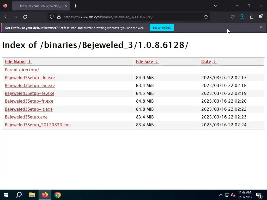Image resolution: width=267 pixels, height=200 pixels.
Task: Click the page heading Index of /binaries
Action: click(95, 45)
